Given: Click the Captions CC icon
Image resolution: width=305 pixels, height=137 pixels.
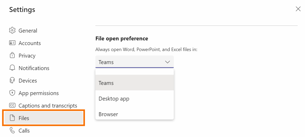Looking at the screenshot, I should click(12, 105).
